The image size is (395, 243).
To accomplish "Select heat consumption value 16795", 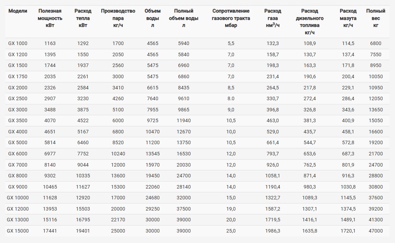I will (x=83, y=220).
